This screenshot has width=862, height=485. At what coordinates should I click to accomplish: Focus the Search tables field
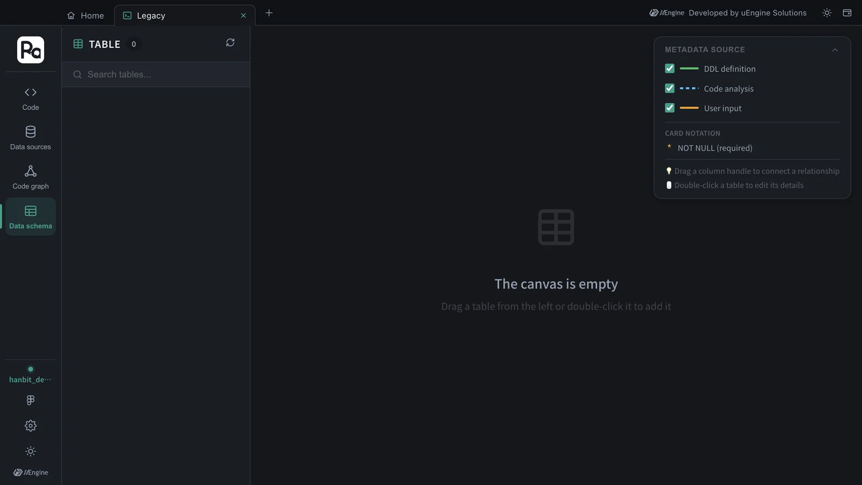156,74
